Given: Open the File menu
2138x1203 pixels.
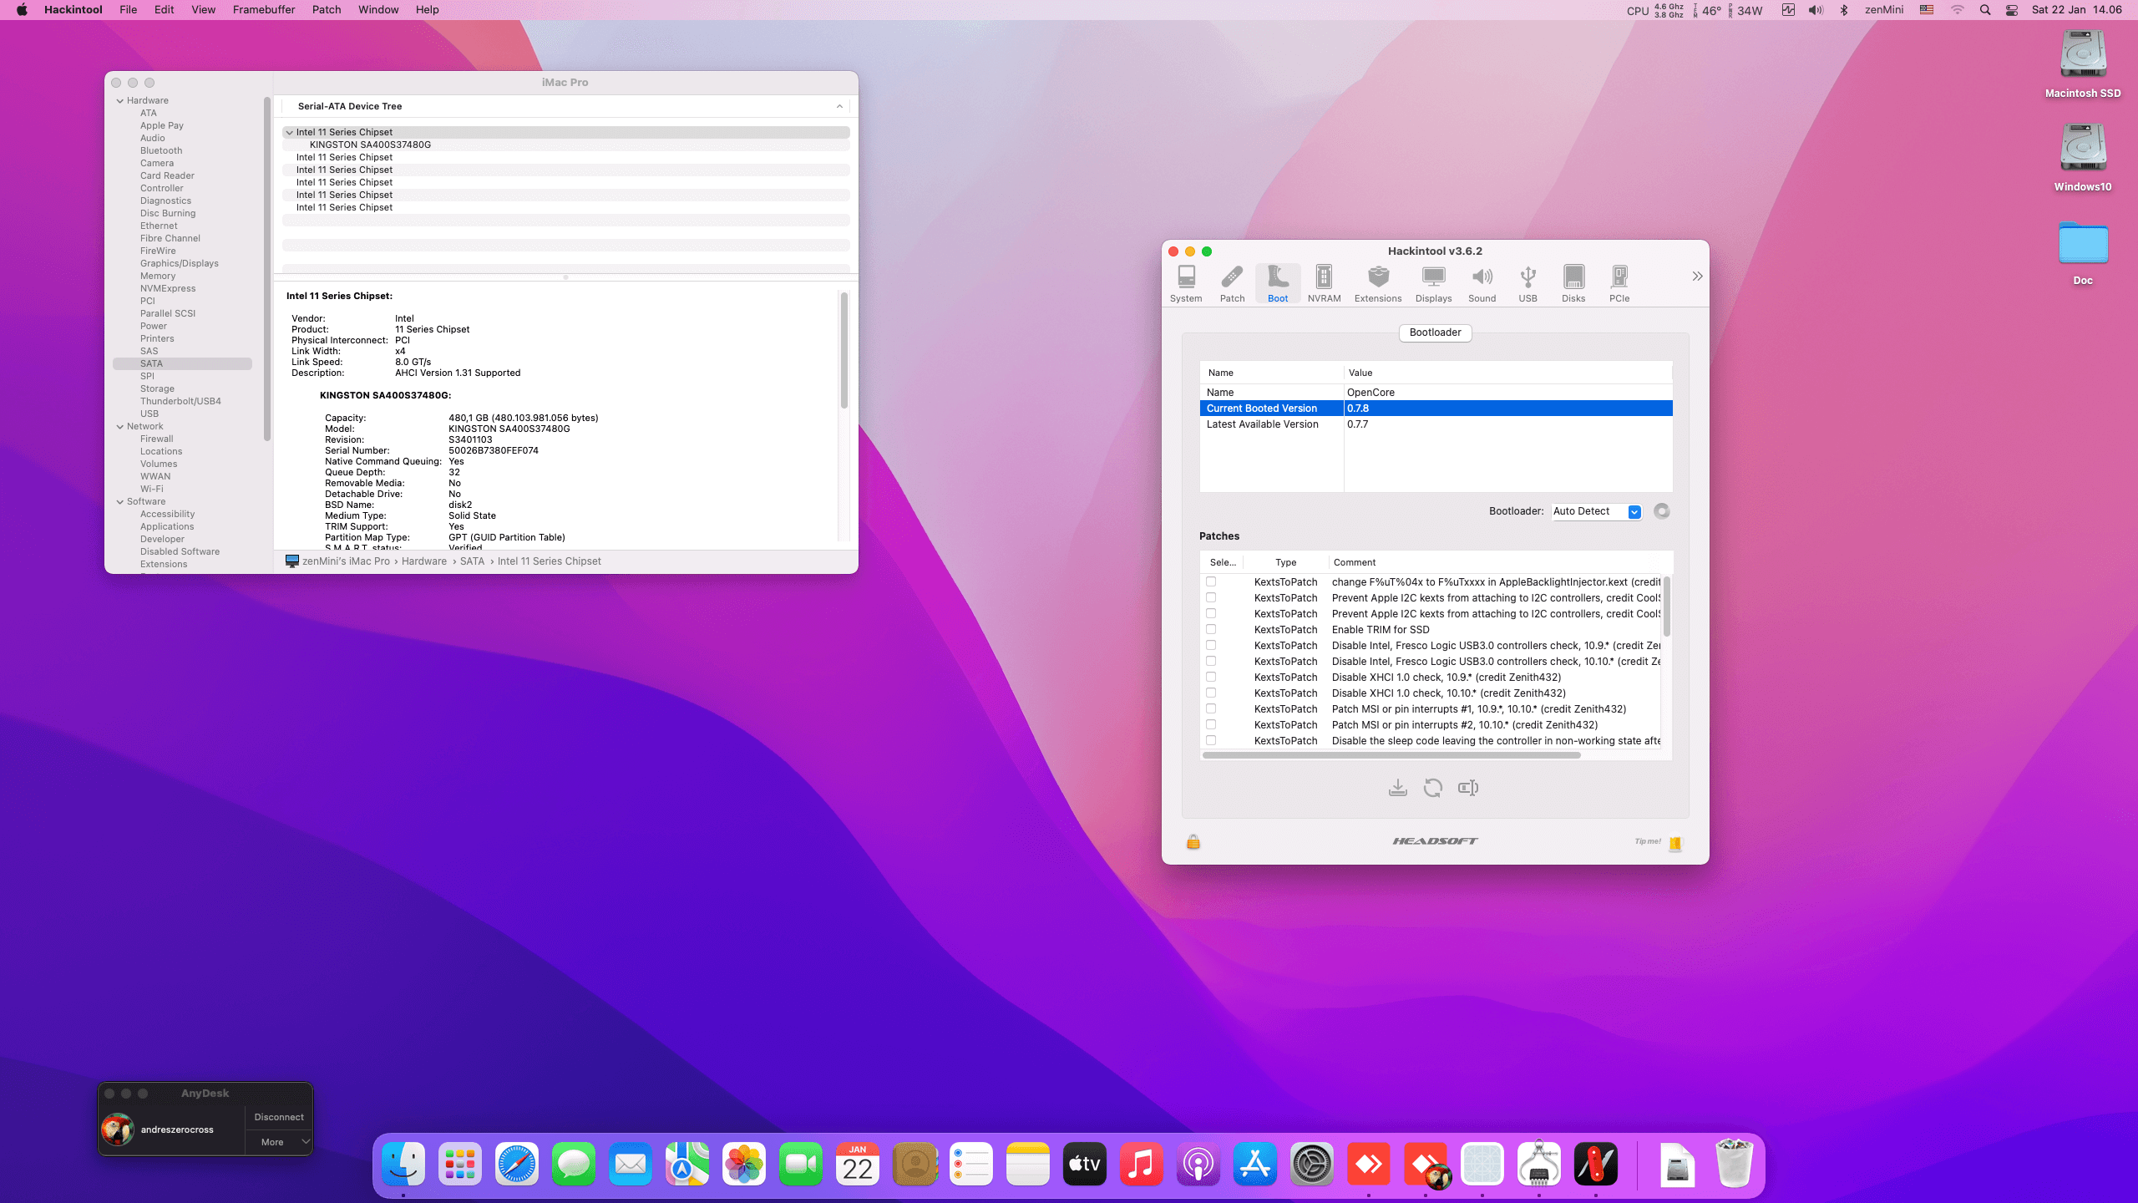Looking at the screenshot, I should point(128,10).
